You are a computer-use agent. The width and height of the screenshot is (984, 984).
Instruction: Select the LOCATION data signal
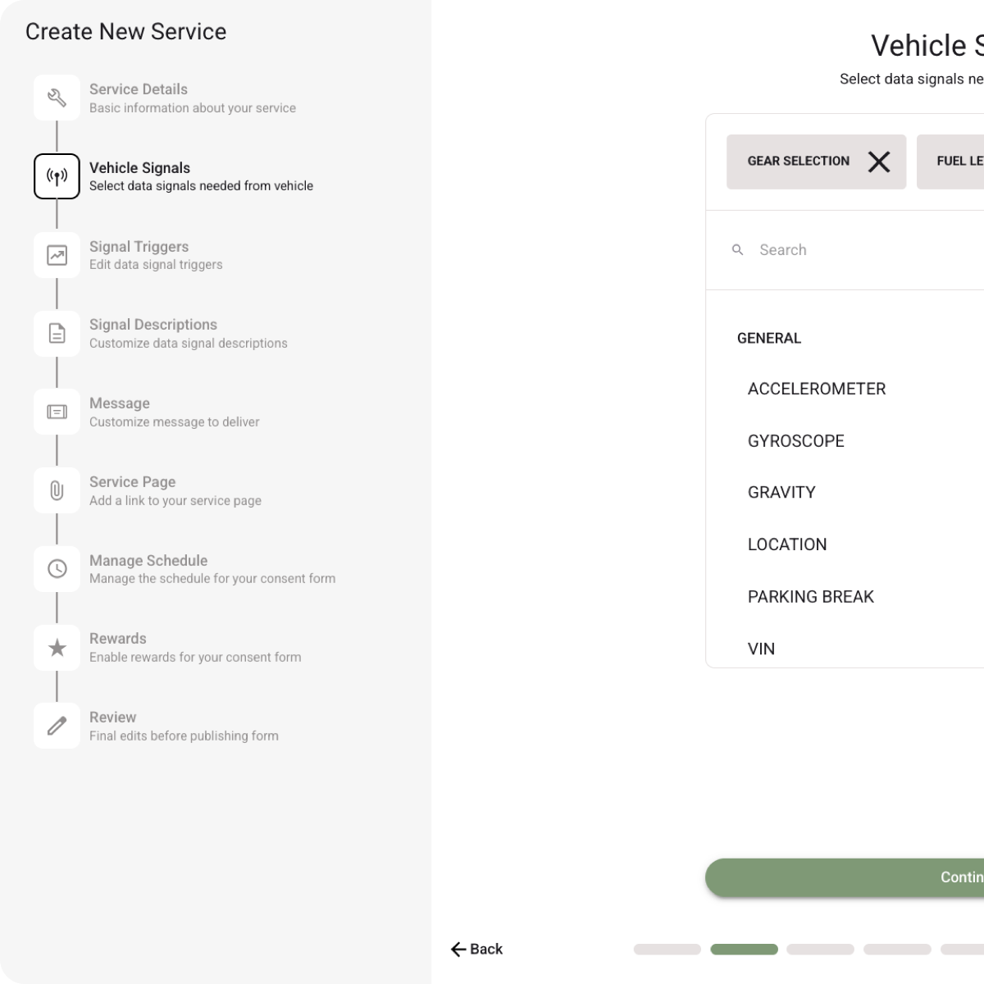tap(787, 544)
